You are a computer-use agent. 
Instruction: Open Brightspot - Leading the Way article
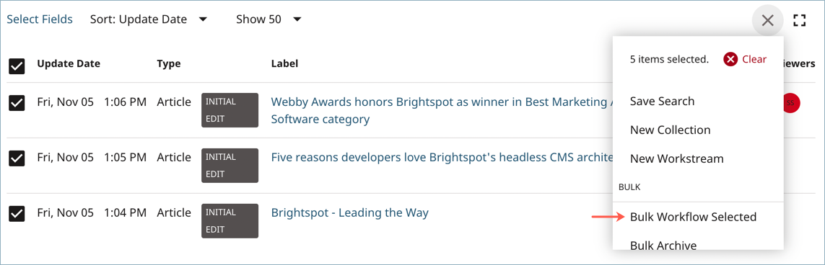[x=349, y=213]
